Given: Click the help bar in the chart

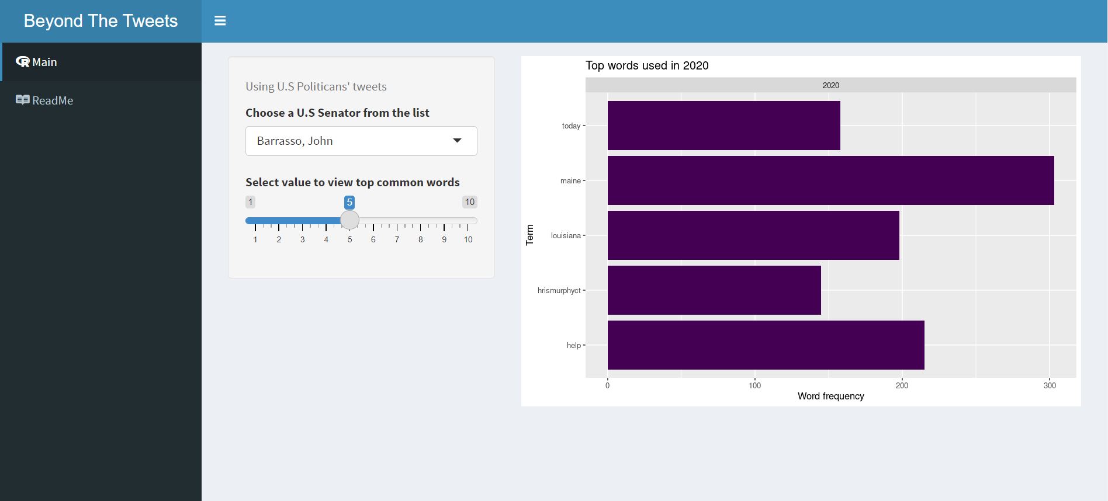Looking at the screenshot, I should 766,345.
